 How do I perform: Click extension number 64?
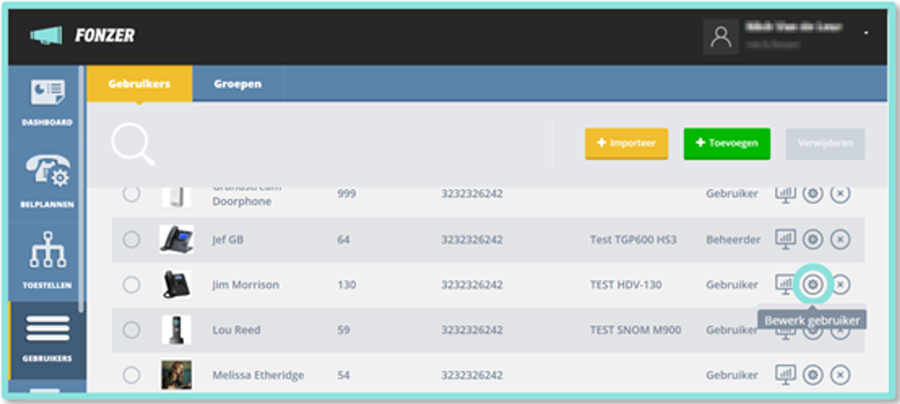344,240
